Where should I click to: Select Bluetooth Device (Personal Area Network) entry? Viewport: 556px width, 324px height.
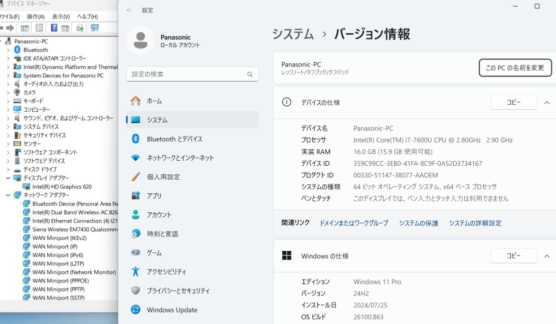tap(75, 204)
